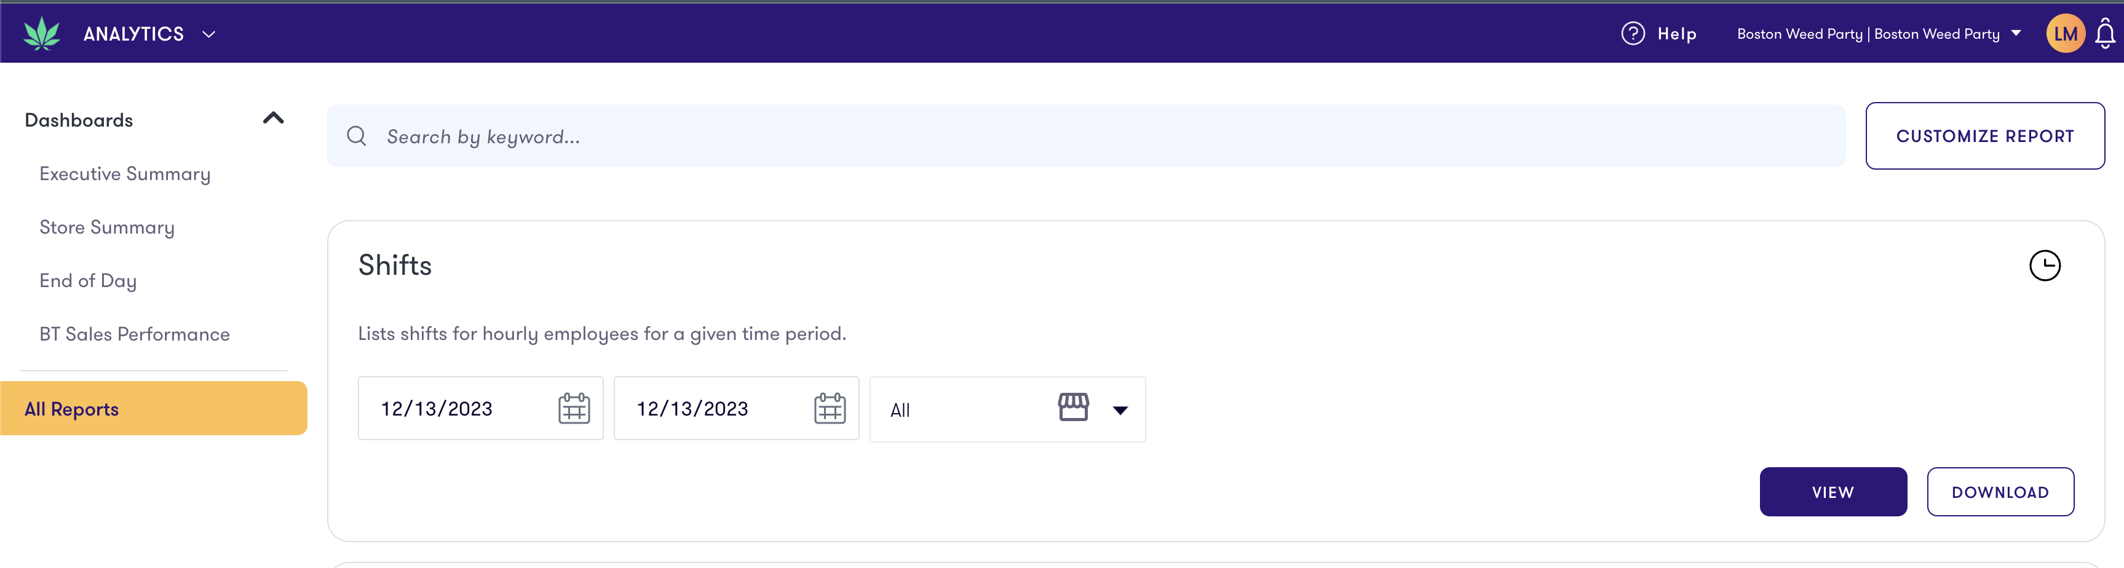Select the Executive Summary dashboard
2124x568 pixels.
point(124,173)
